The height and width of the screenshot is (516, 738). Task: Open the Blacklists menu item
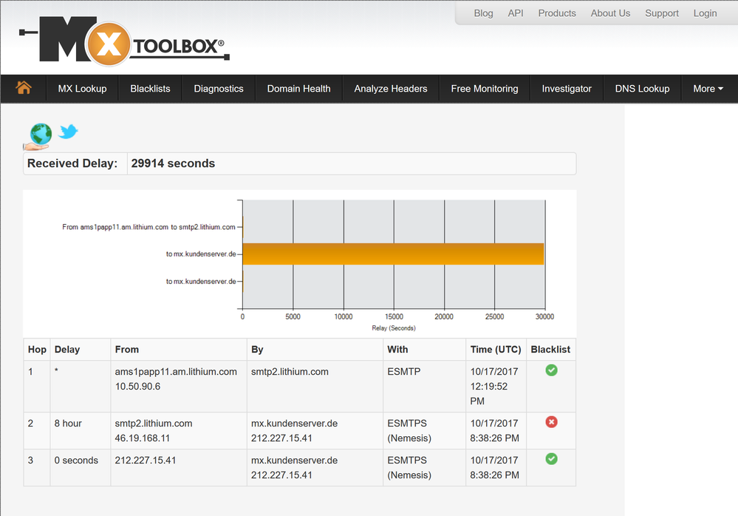pyautogui.click(x=150, y=89)
